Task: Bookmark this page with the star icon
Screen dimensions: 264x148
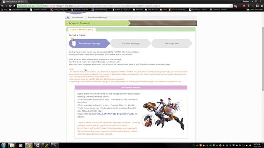Action: (x=231, y=6)
